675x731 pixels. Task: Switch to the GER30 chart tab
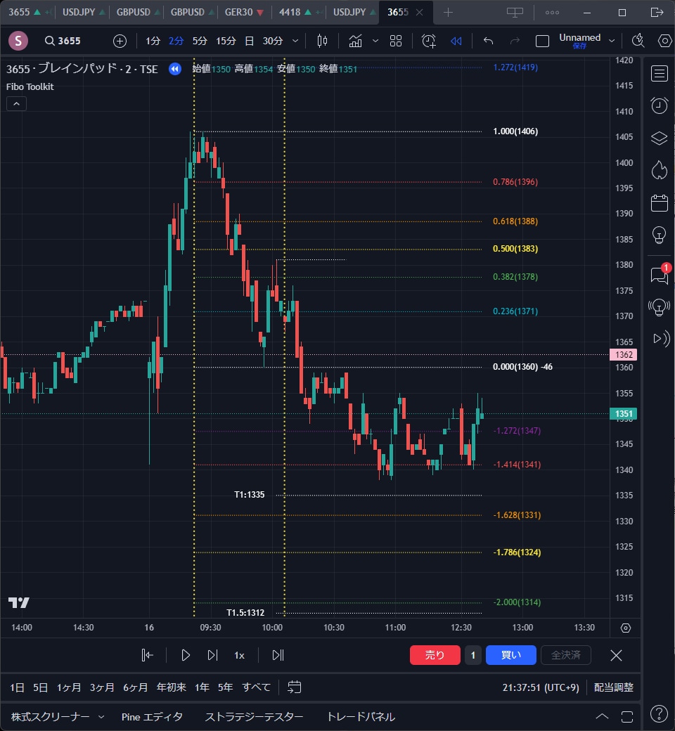pos(245,12)
